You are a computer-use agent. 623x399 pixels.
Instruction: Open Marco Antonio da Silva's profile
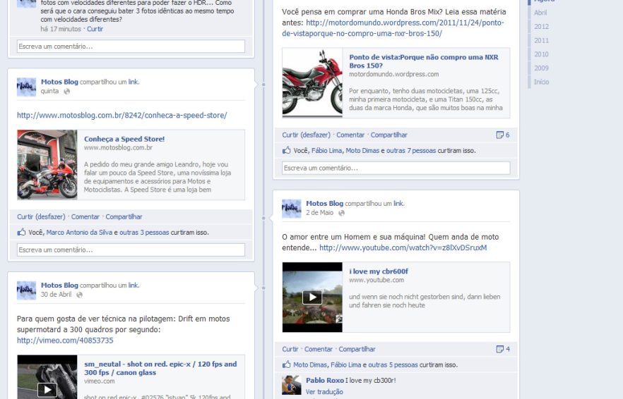(x=79, y=233)
